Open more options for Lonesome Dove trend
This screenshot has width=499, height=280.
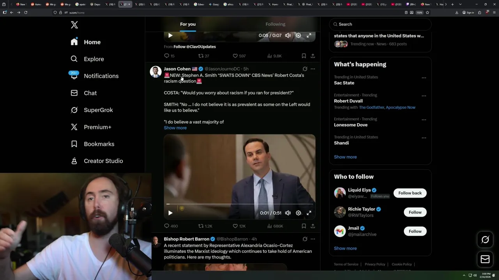click(x=424, y=120)
